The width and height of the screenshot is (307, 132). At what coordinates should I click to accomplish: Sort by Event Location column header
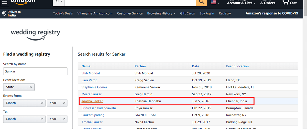[x=237, y=66]
